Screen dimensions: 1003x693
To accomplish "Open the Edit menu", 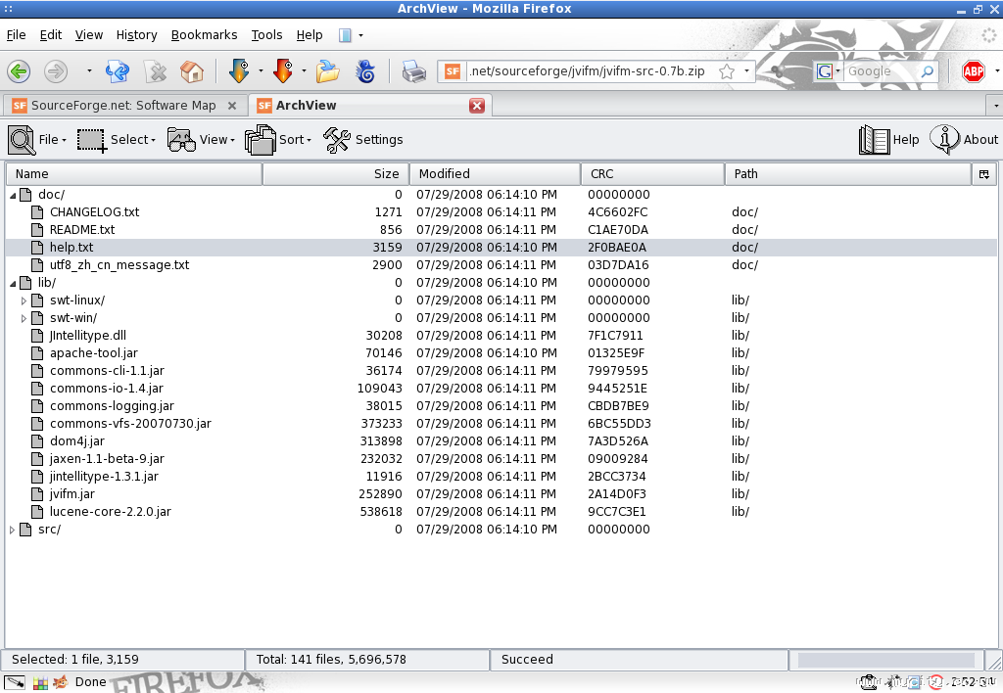I will click(x=51, y=35).
